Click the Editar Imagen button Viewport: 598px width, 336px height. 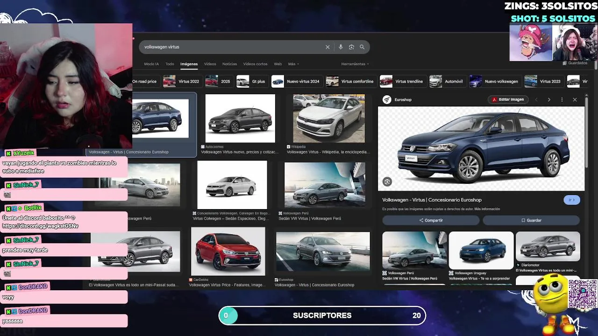507,99
